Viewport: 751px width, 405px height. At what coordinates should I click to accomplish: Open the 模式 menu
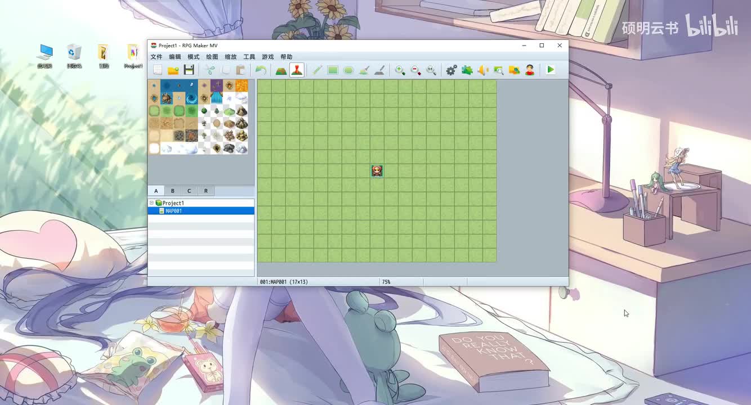point(194,57)
